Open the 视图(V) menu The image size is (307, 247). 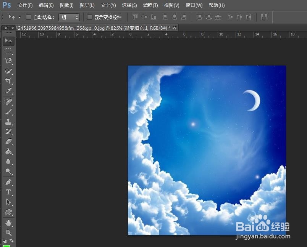pyautogui.click(x=171, y=5)
